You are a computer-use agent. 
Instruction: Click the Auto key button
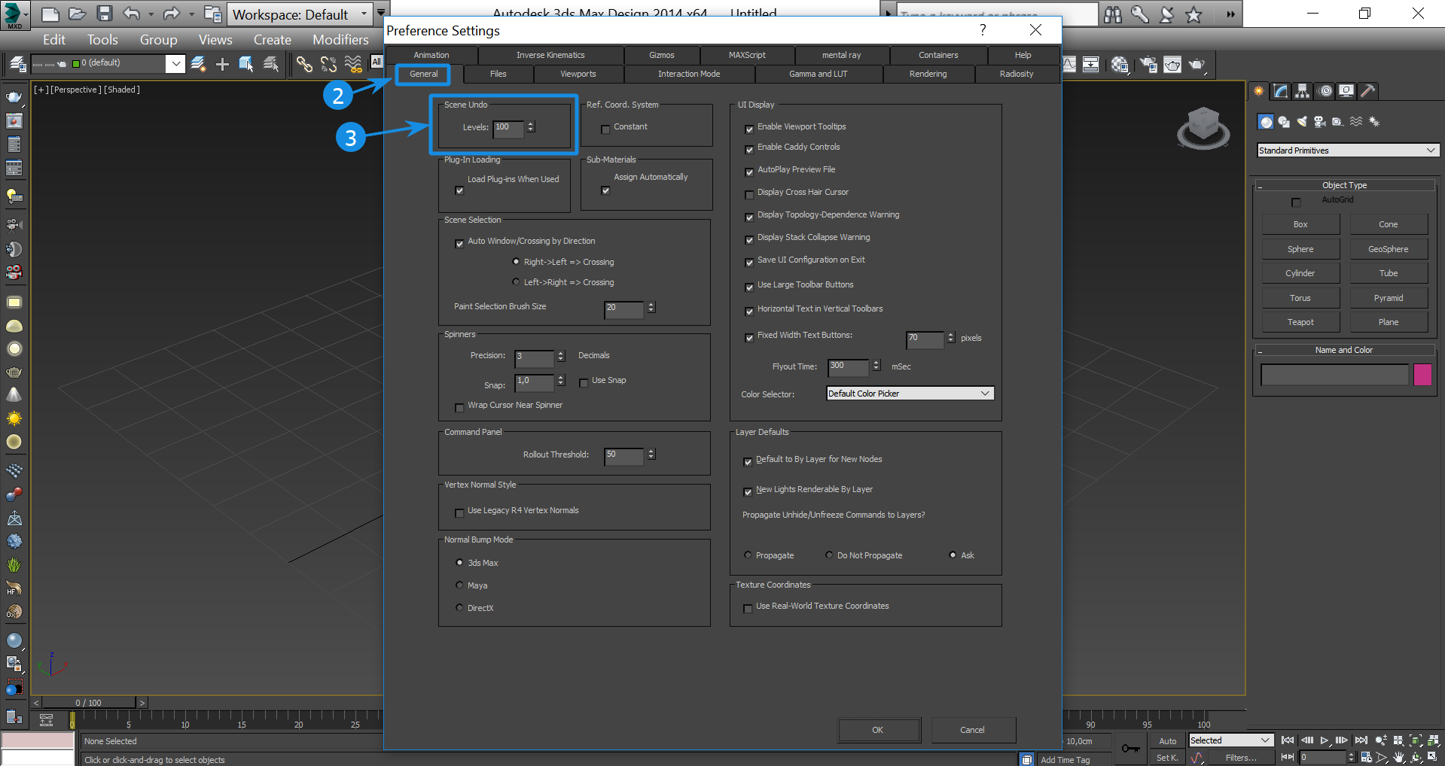point(1167,741)
